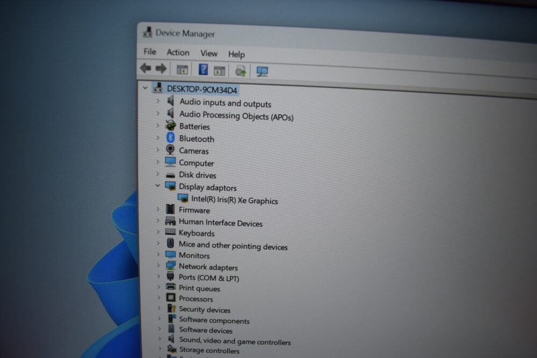Select Intel(R) Iris(R) Xe Graphics device
This screenshot has height=358, width=537.
click(235, 200)
